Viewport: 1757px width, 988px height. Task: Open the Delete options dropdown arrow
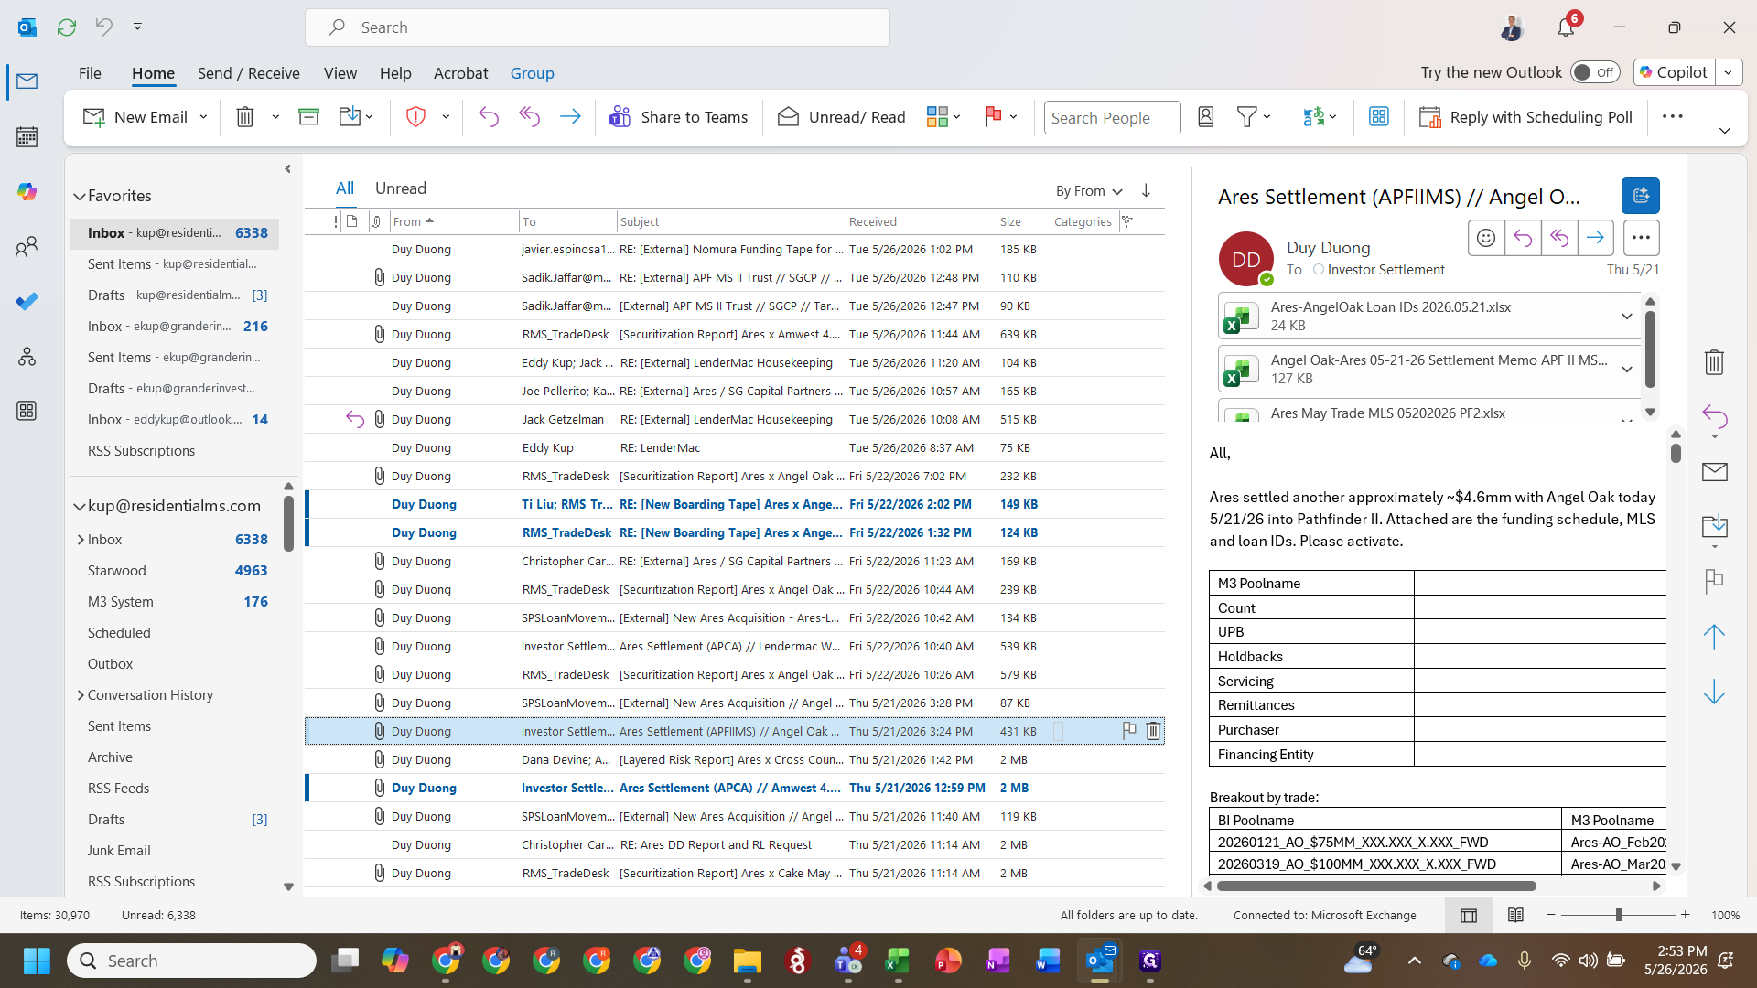(275, 117)
